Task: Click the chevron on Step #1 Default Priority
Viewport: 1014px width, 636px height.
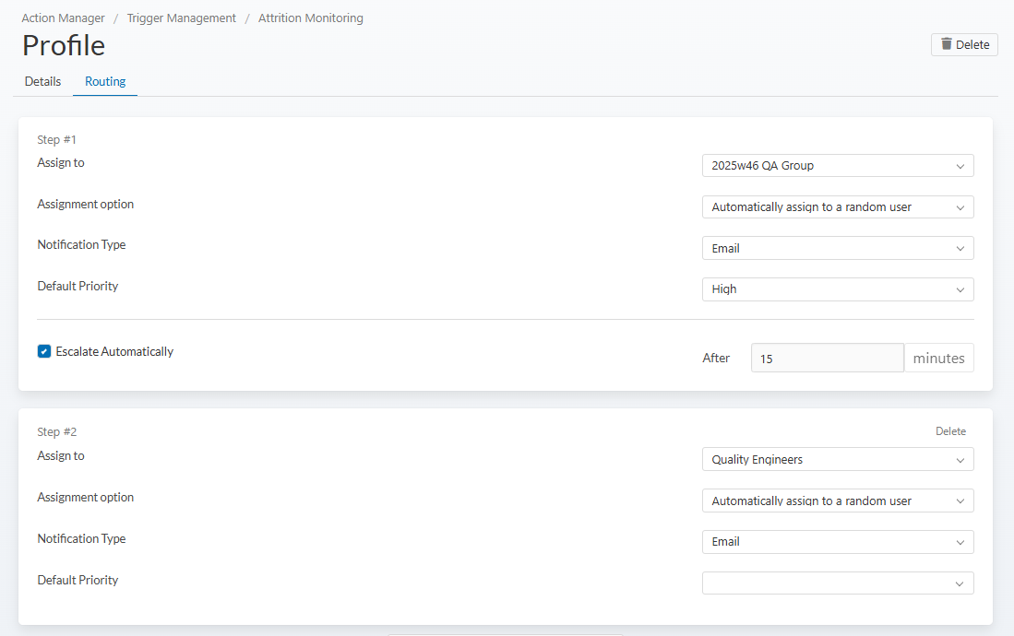Action: [x=960, y=289]
